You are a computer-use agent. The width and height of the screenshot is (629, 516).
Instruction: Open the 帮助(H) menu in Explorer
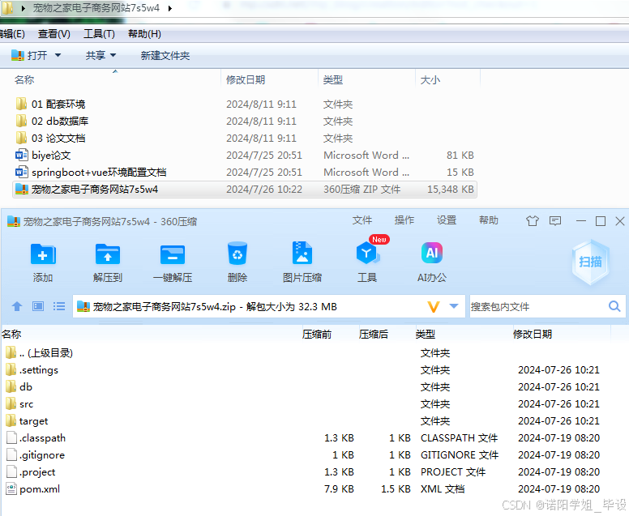[x=144, y=34]
